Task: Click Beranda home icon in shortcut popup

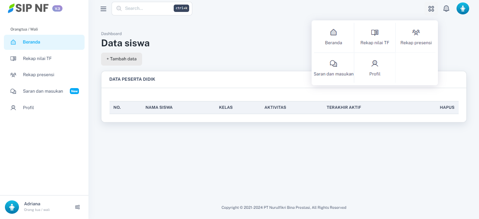Action: point(333,32)
